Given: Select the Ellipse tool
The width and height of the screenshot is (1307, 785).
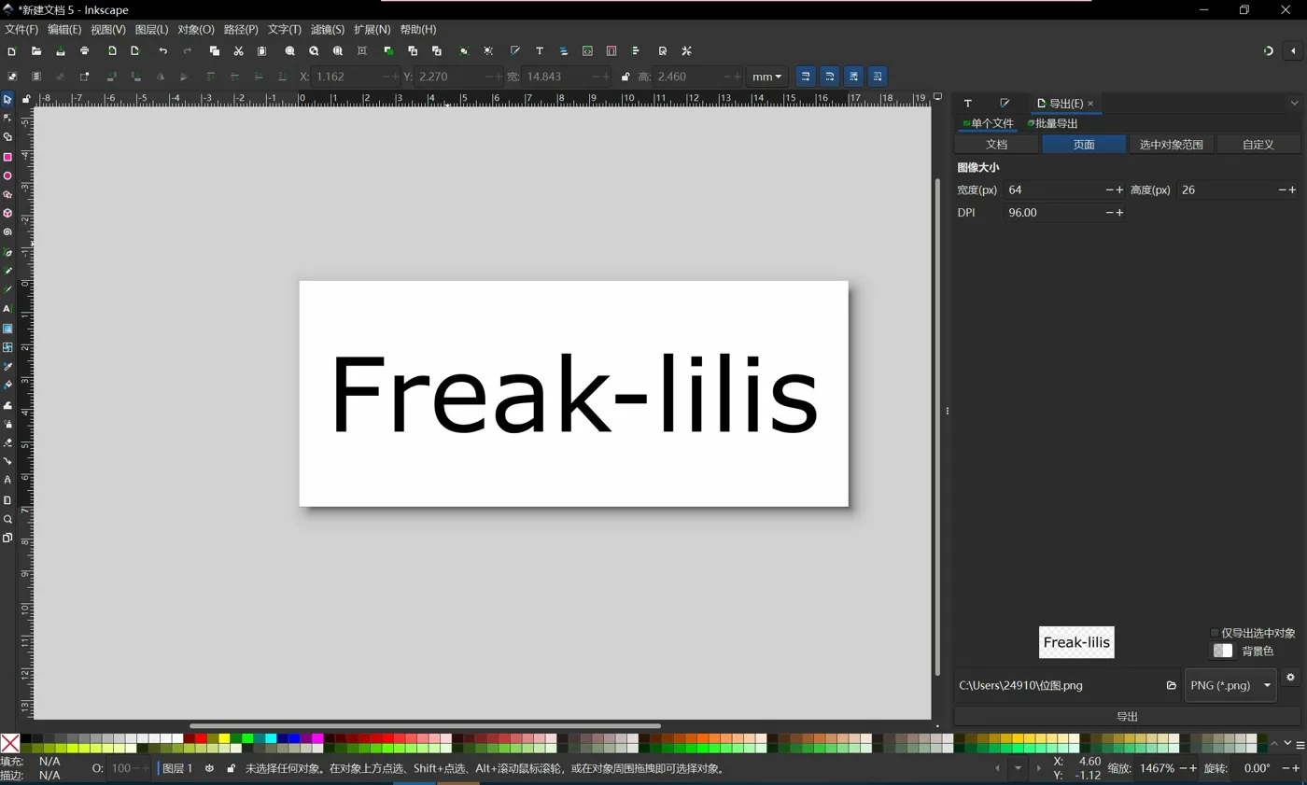Looking at the screenshot, I should point(7,175).
